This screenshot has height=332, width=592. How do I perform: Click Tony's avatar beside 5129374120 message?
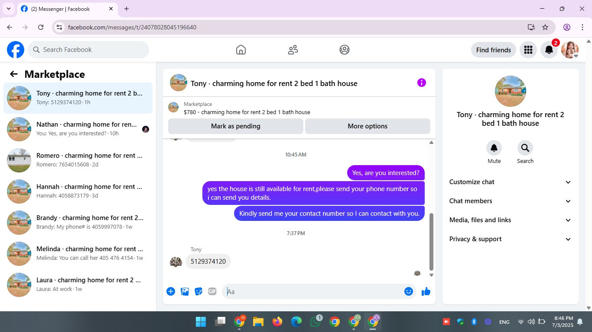click(176, 262)
